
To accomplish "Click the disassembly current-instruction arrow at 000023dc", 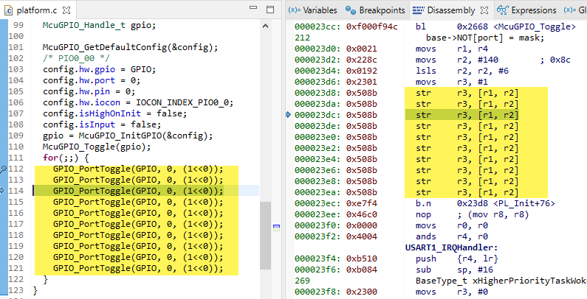I will pyautogui.click(x=289, y=115).
